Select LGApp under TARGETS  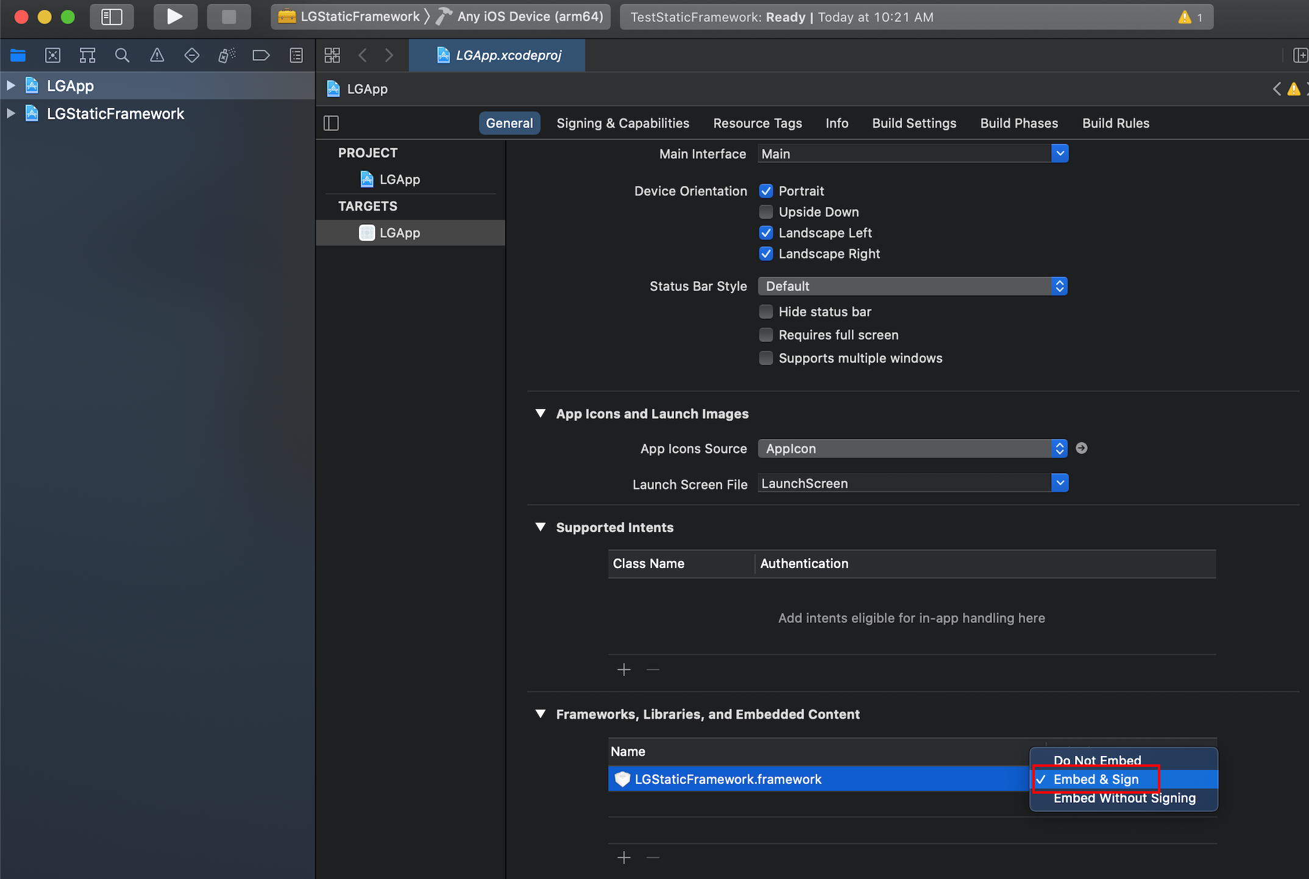click(x=410, y=233)
